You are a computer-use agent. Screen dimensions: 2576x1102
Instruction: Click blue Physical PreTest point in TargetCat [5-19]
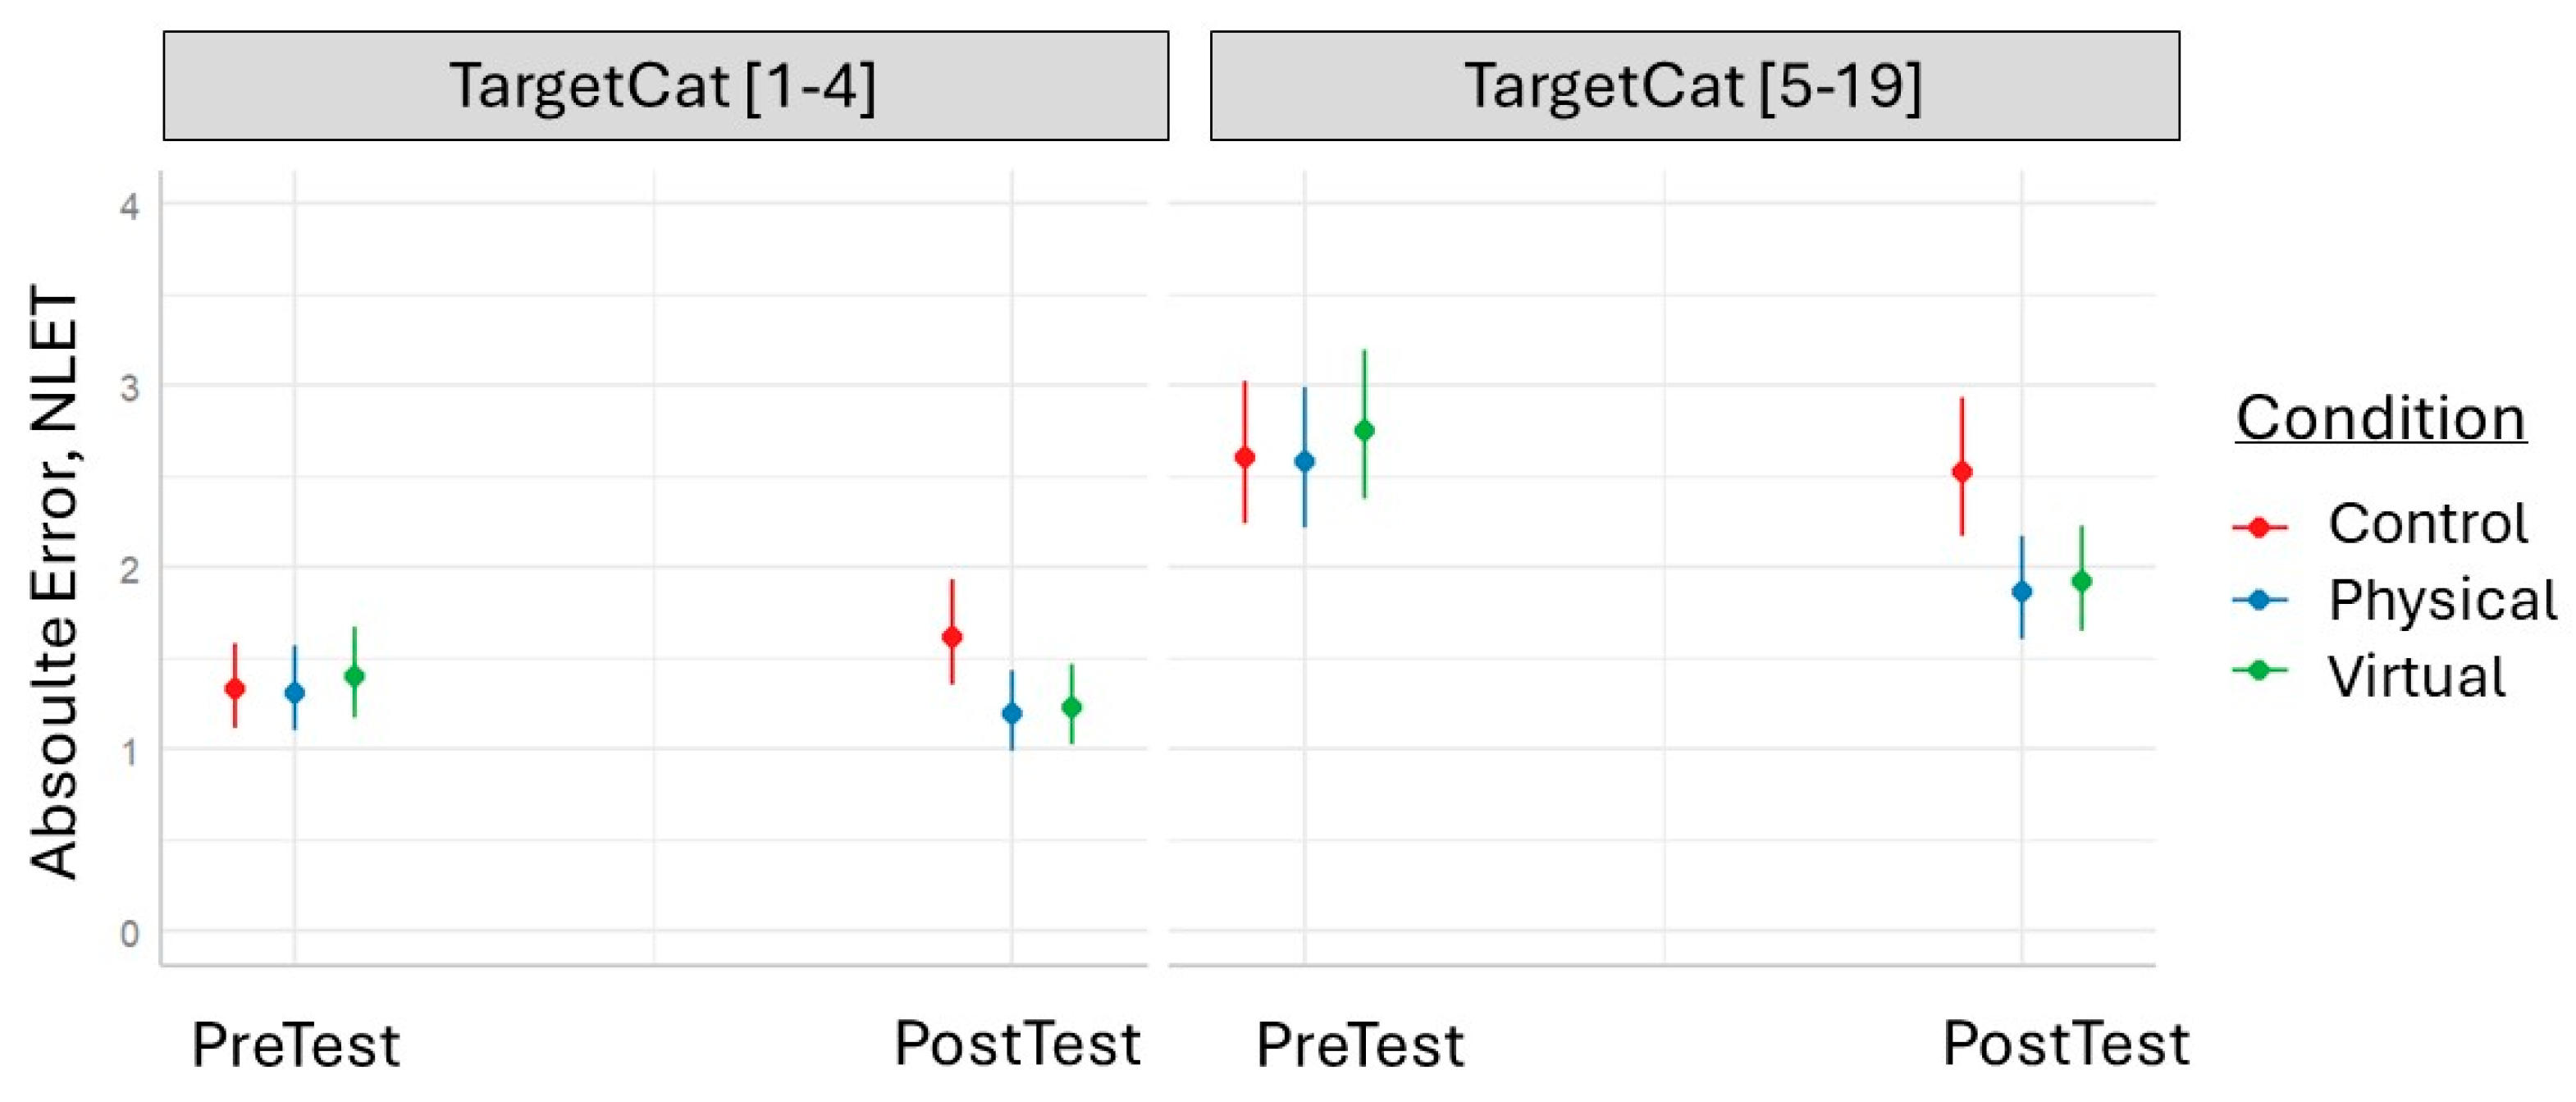pos(1304,461)
